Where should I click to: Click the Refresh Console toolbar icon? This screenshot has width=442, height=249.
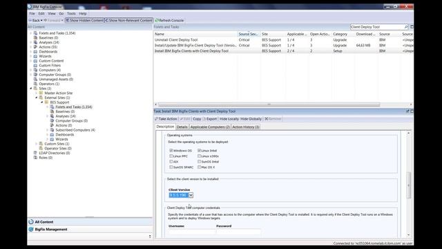(157, 20)
